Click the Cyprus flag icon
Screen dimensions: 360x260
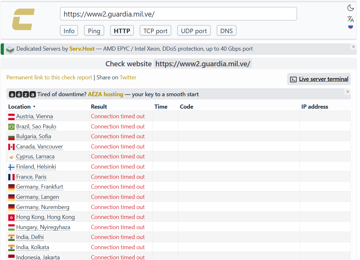click(x=11, y=157)
